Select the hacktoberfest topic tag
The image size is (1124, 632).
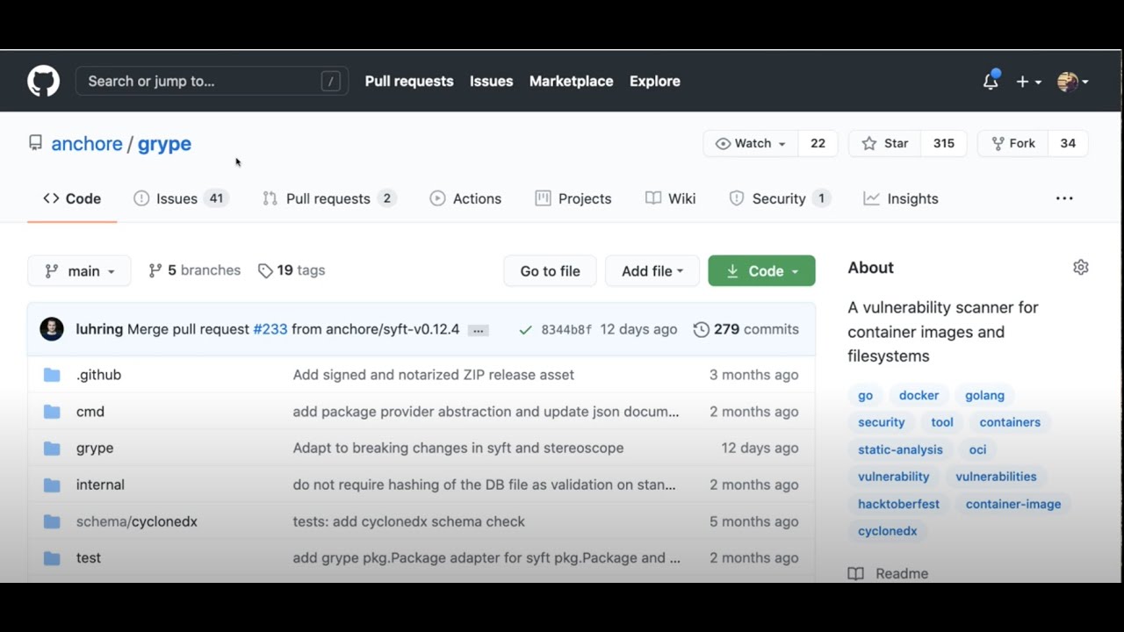898,505
